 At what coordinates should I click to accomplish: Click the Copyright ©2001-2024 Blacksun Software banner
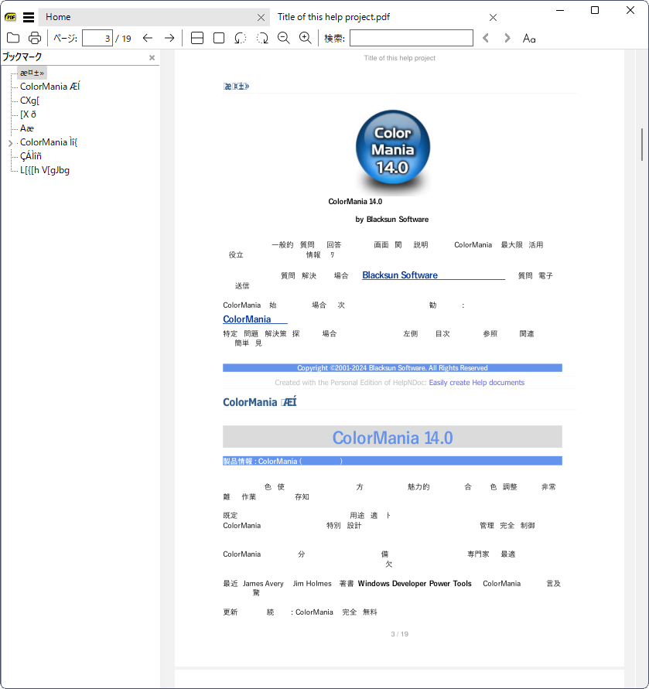click(x=392, y=368)
